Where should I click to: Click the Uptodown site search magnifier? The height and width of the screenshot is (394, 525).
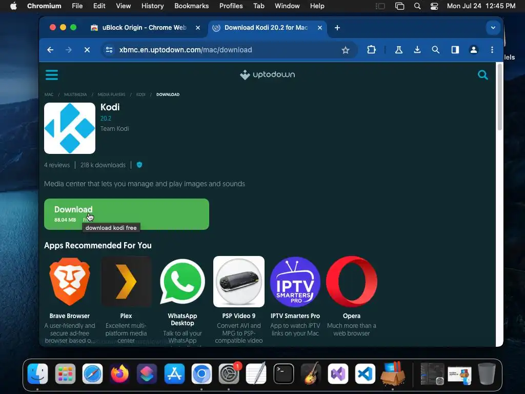click(x=482, y=75)
